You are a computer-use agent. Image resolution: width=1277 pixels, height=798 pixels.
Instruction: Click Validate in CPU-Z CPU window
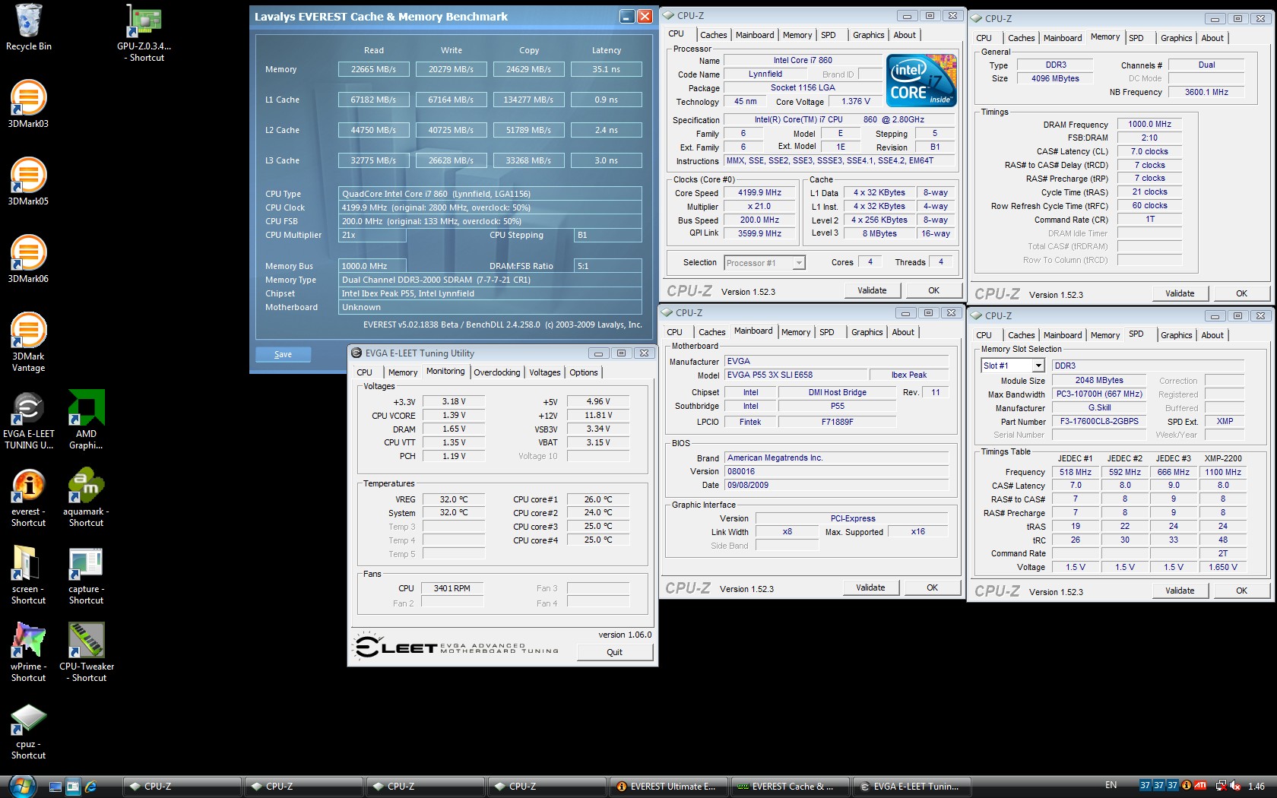(x=872, y=290)
